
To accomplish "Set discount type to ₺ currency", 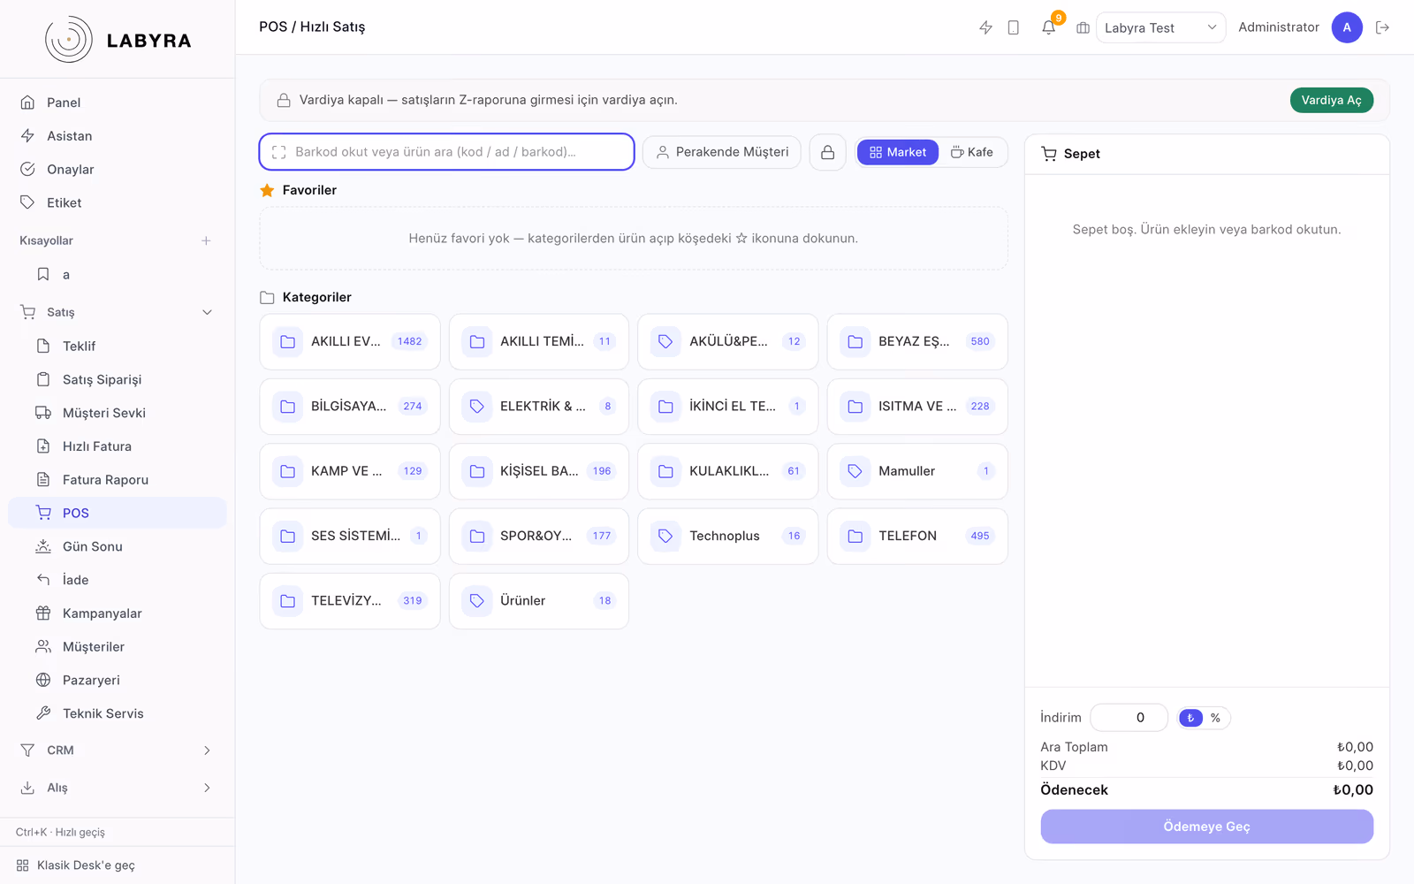I will [x=1190, y=718].
